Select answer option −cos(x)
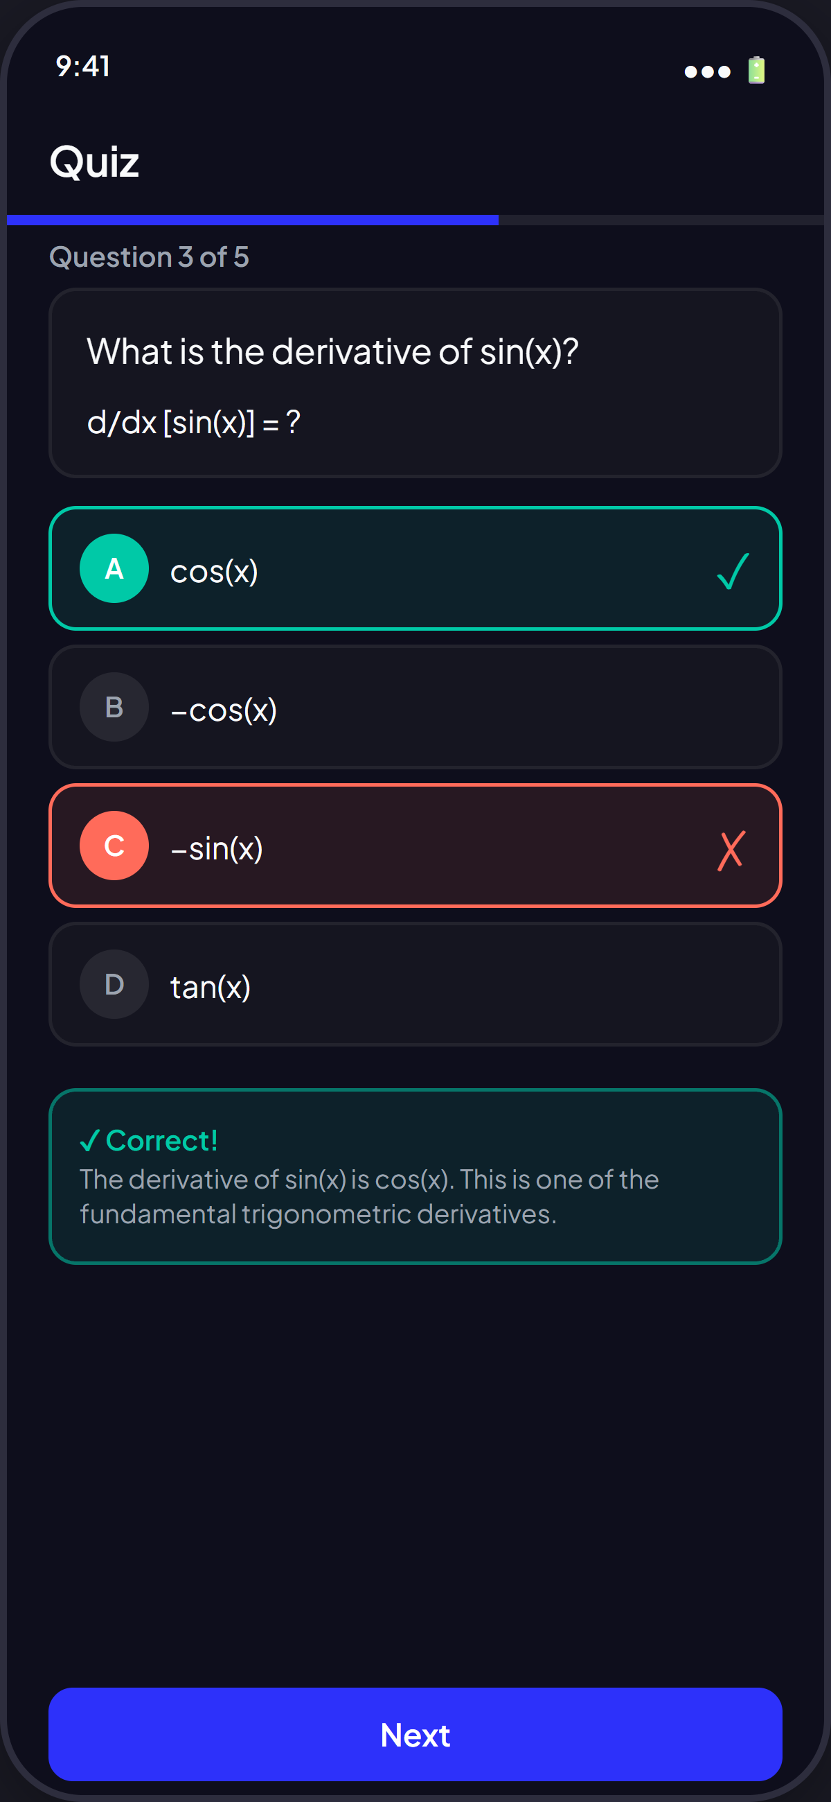This screenshot has height=1802, width=831. click(x=415, y=707)
